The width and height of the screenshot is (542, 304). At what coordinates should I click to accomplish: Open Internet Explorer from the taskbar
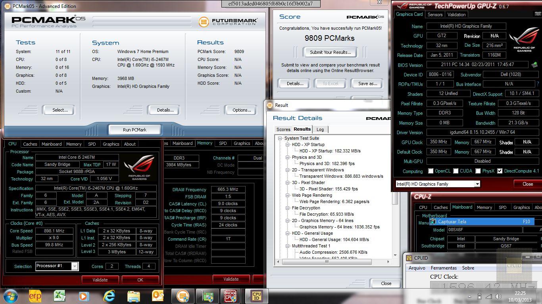(109, 296)
